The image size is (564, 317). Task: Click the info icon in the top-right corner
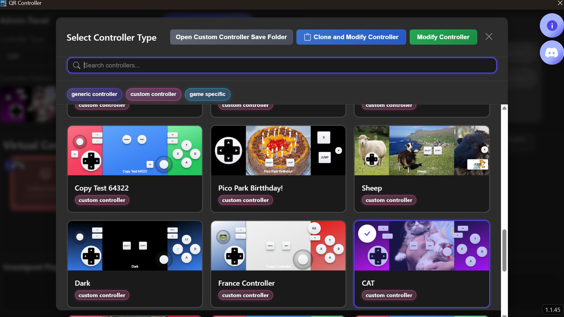pyautogui.click(x=552, y=26)
